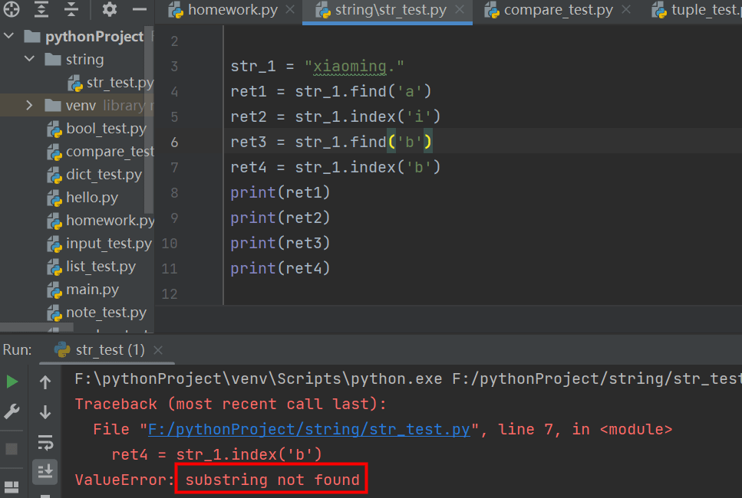
Task: Click the collapse all icon in project toolbar
Action: (71, 10)
